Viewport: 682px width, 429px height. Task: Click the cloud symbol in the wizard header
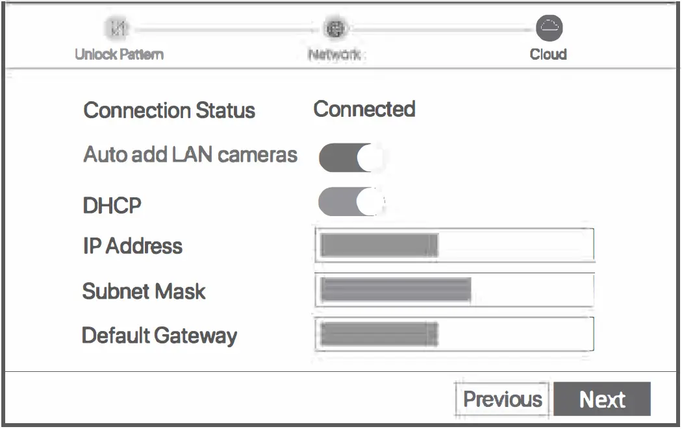coord(549,29)
